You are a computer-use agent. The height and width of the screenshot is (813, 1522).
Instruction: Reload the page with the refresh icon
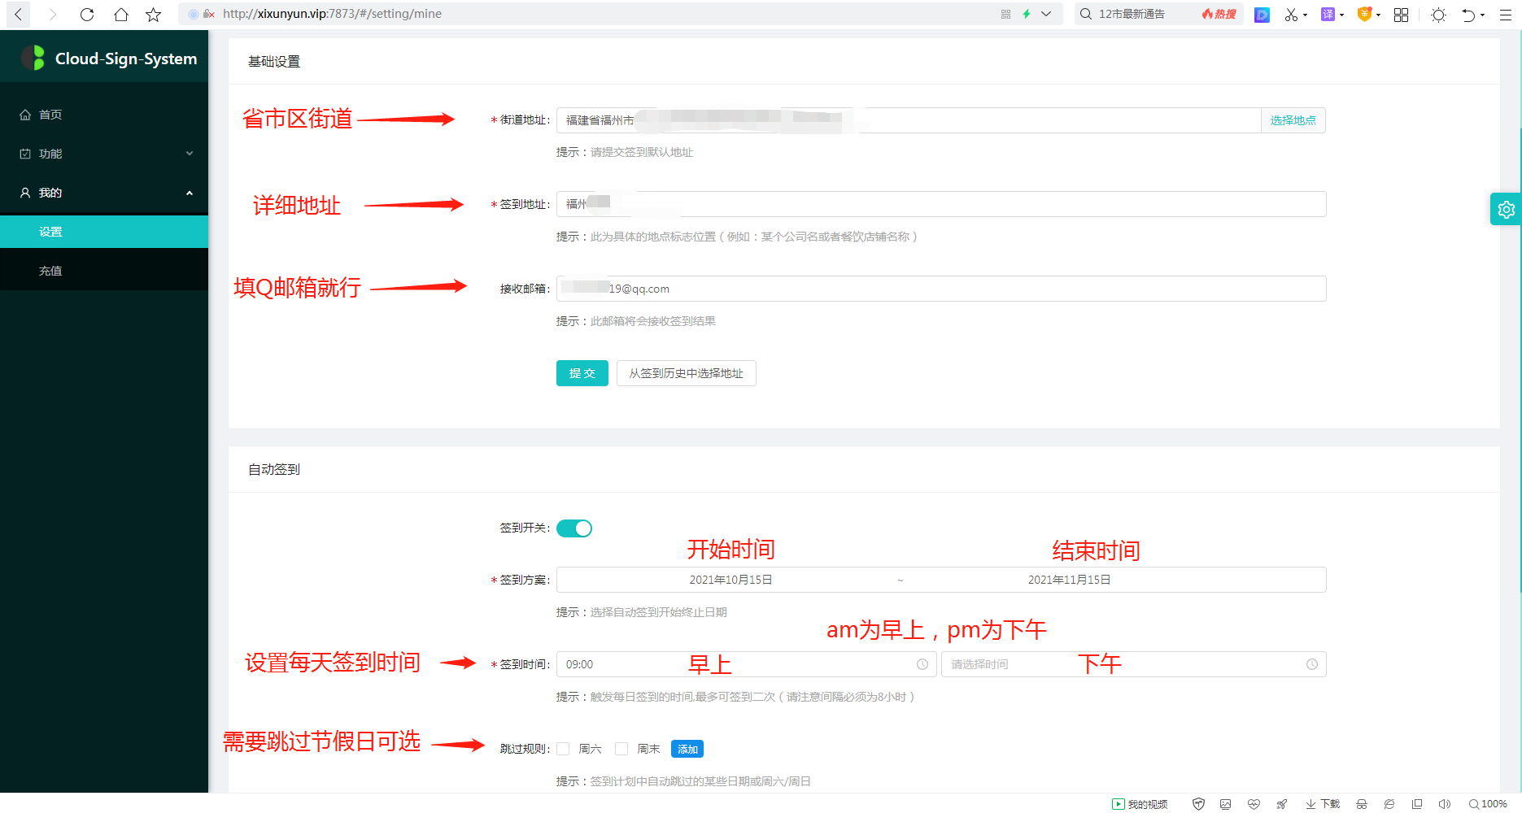(x=87, y=14)
